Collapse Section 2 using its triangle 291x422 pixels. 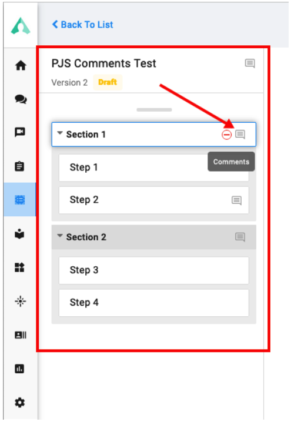pyautogui.click(x=60, y=236)
